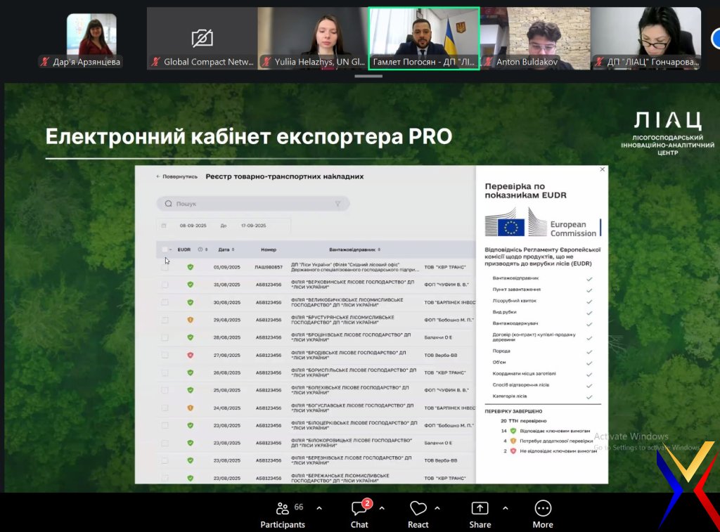Viewport: 720px width, 532px height.
Task: Click the Share screen icon
Action: [x=480, y=508]
